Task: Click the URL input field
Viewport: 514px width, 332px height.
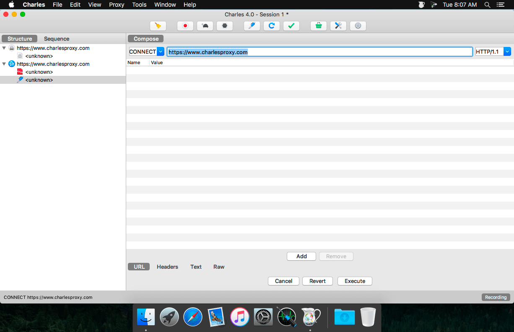Action: coord(319,52)
